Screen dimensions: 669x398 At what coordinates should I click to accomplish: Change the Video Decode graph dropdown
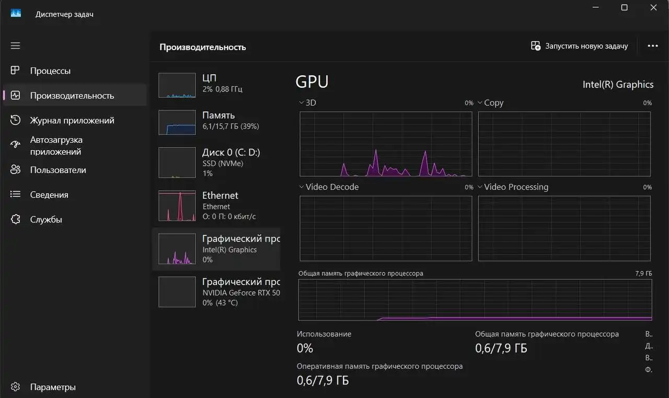[x=302, y=187]
